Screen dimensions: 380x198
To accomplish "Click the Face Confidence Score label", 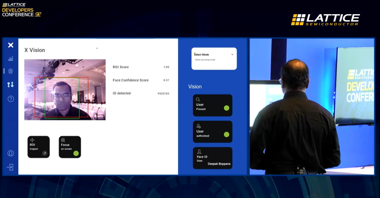I will coord(130,80).
